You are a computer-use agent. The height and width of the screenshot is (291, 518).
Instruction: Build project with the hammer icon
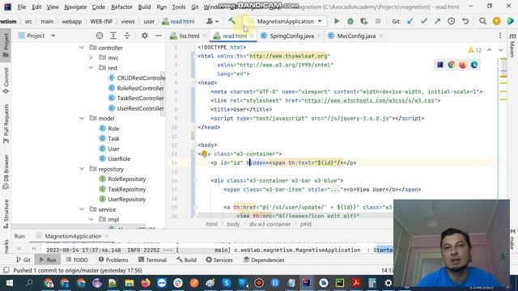click(x=232, y=21)
